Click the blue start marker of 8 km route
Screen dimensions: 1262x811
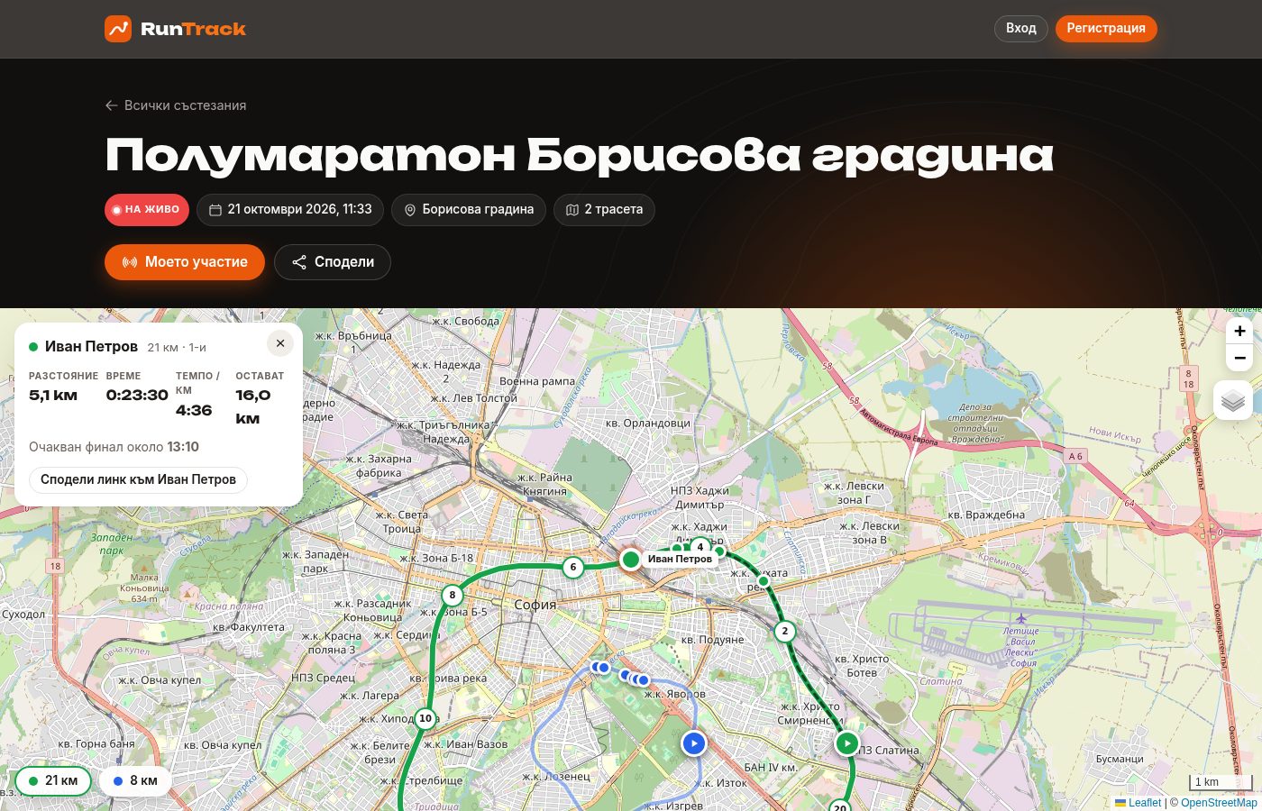coord(693,743)
